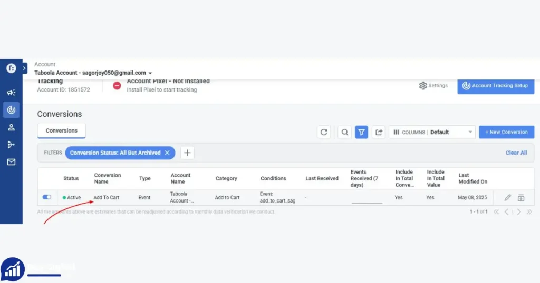Image resolution: width=540 pixels, height=283 pixels.
Task: Sort by the Last Received column header
Action: point(322,178)
